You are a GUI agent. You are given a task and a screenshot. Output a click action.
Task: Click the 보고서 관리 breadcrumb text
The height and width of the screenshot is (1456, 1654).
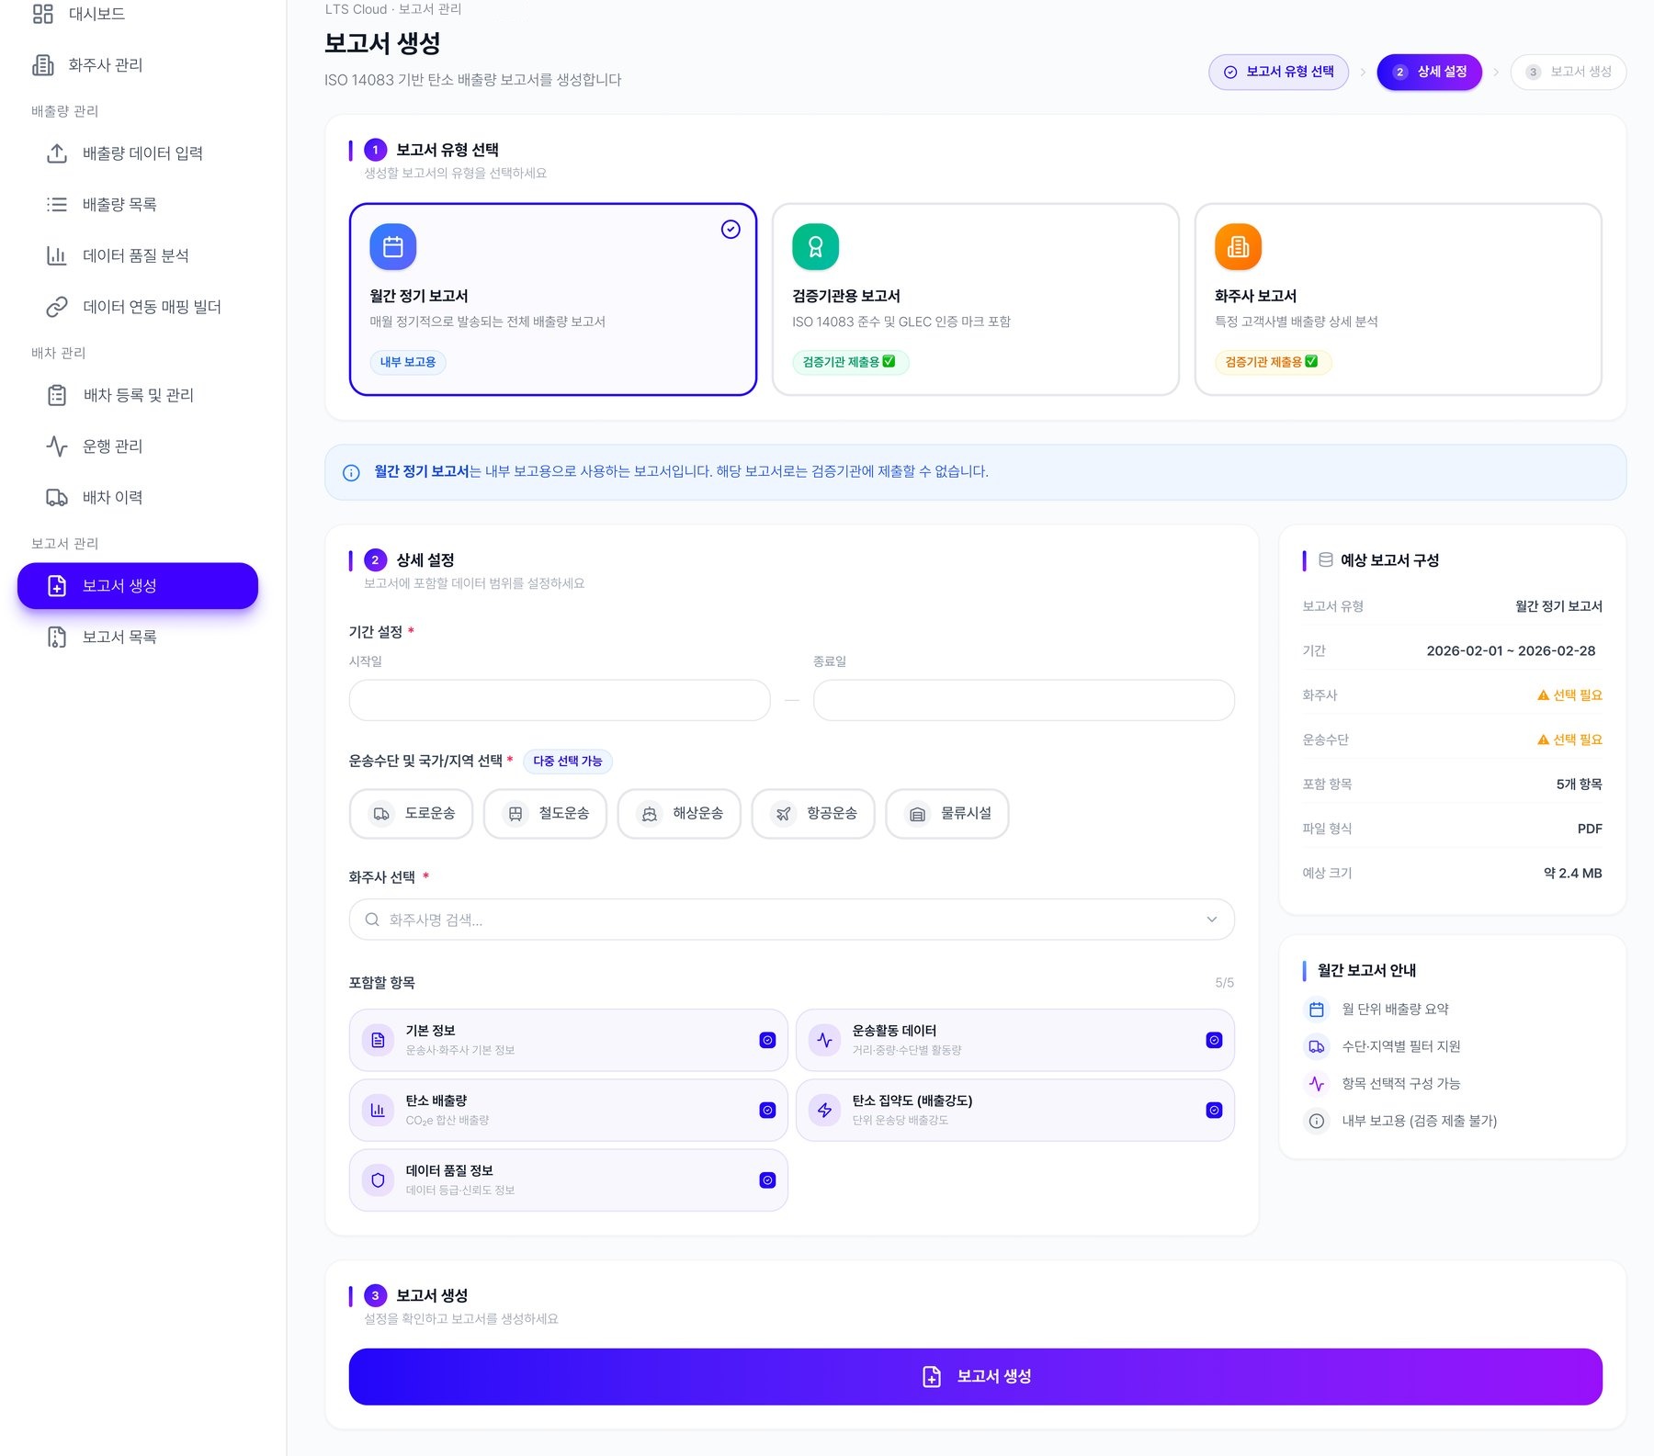(x=430, y=9)
